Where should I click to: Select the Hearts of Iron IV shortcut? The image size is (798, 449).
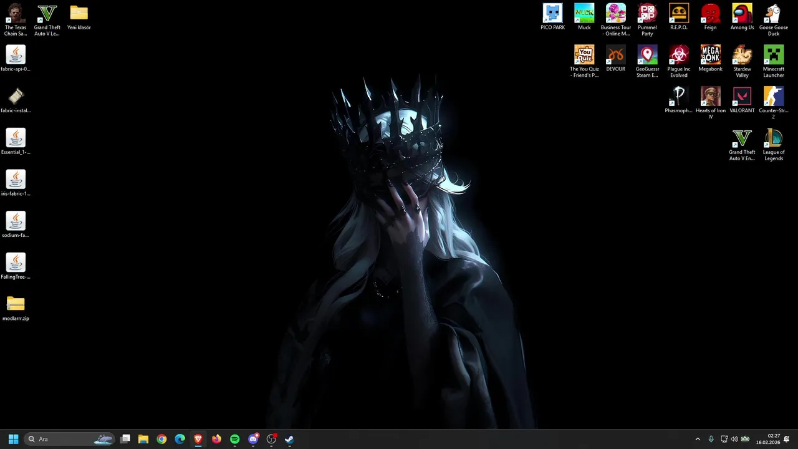pyautogui.click(x=710, y=103)
